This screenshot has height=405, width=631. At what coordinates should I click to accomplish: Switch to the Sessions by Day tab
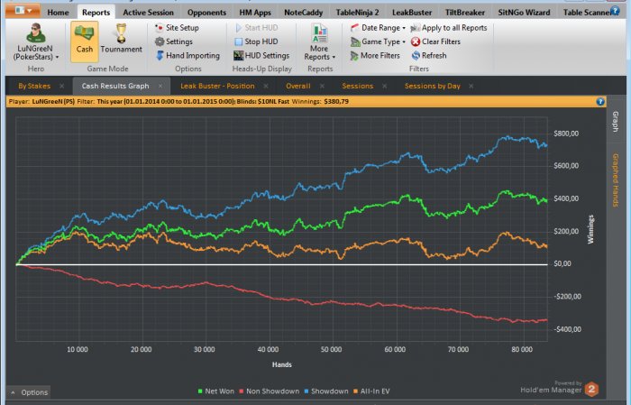click(432, 87)
